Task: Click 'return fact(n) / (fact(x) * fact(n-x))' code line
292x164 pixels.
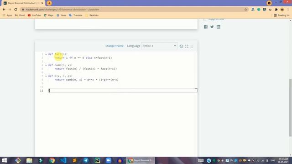Action: 86,69
